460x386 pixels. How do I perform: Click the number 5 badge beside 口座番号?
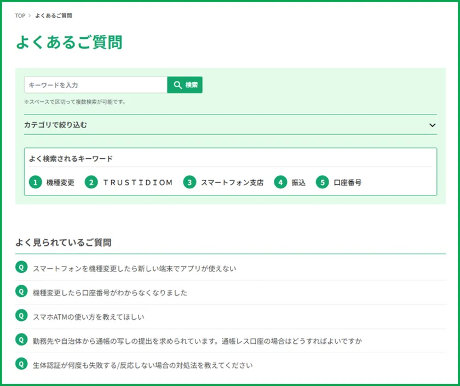[322, 182]
